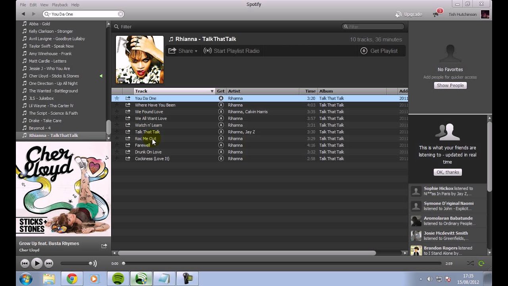Open Windows Start button
Screen dimensions: 508x286
click(25, 278)
